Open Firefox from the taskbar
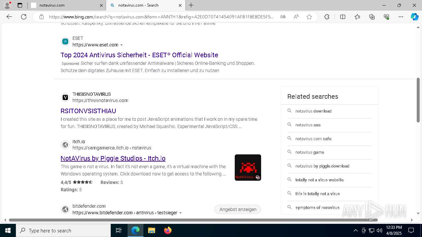This screenshot has height=237, width=422. 167,230
